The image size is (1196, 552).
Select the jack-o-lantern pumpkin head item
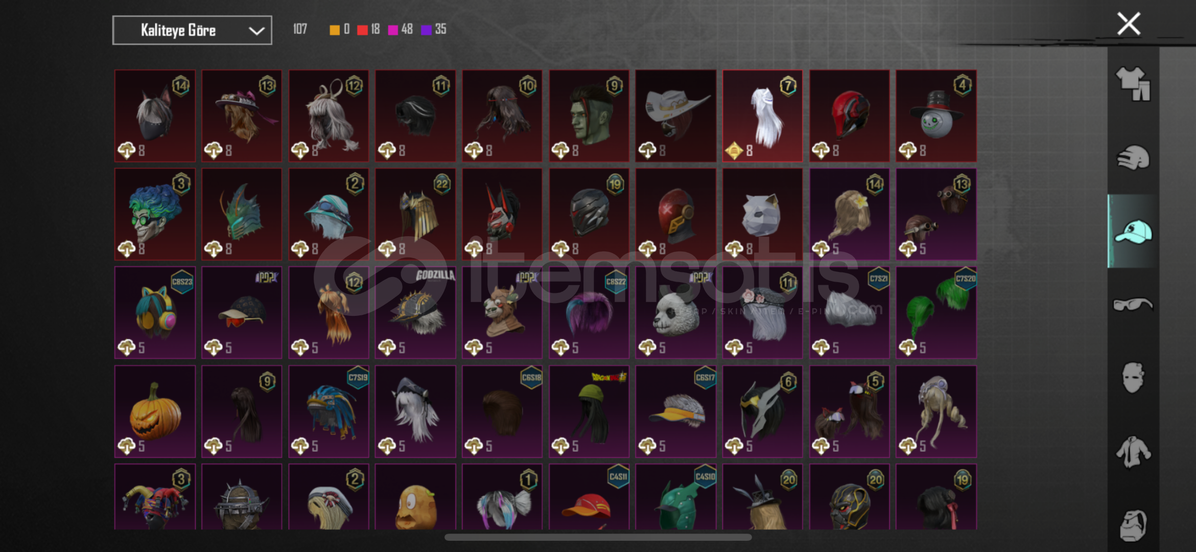coord(155,411)
